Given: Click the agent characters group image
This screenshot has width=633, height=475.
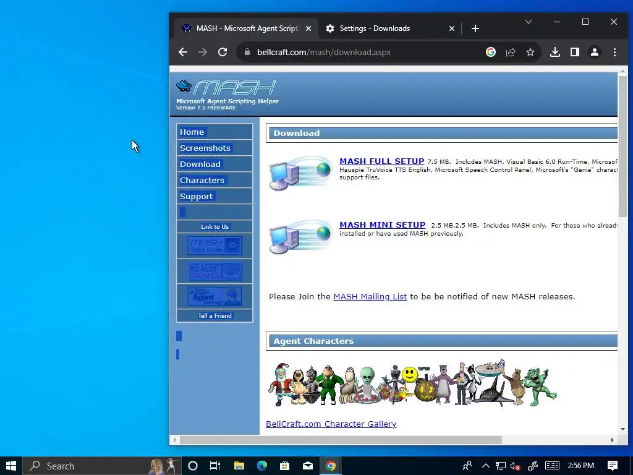Looking at the screenshot, I should coord(412,383).
